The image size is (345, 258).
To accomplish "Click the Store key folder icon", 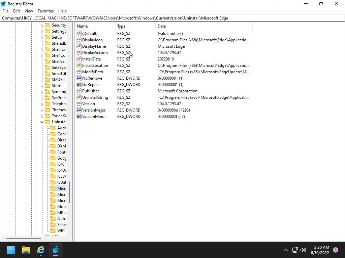I will click(48, 86).
